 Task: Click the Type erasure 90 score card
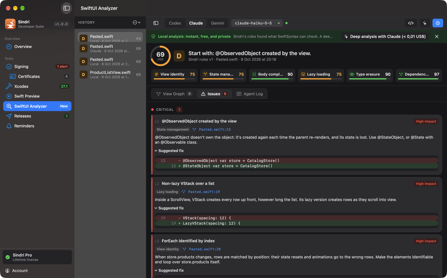(370, 75)
